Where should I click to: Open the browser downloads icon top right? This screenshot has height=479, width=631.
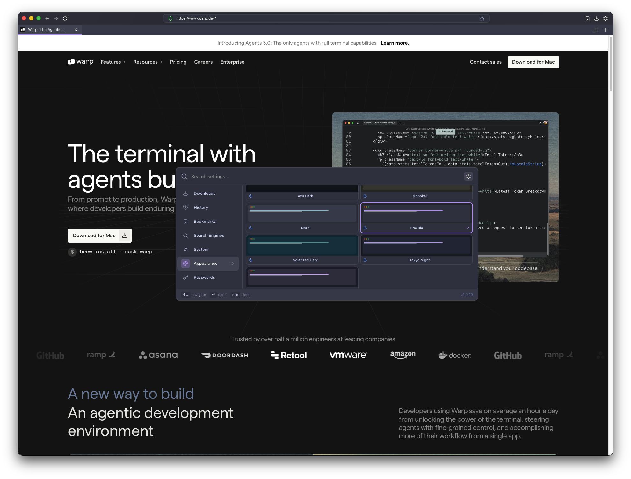click(x=596, y=18)
